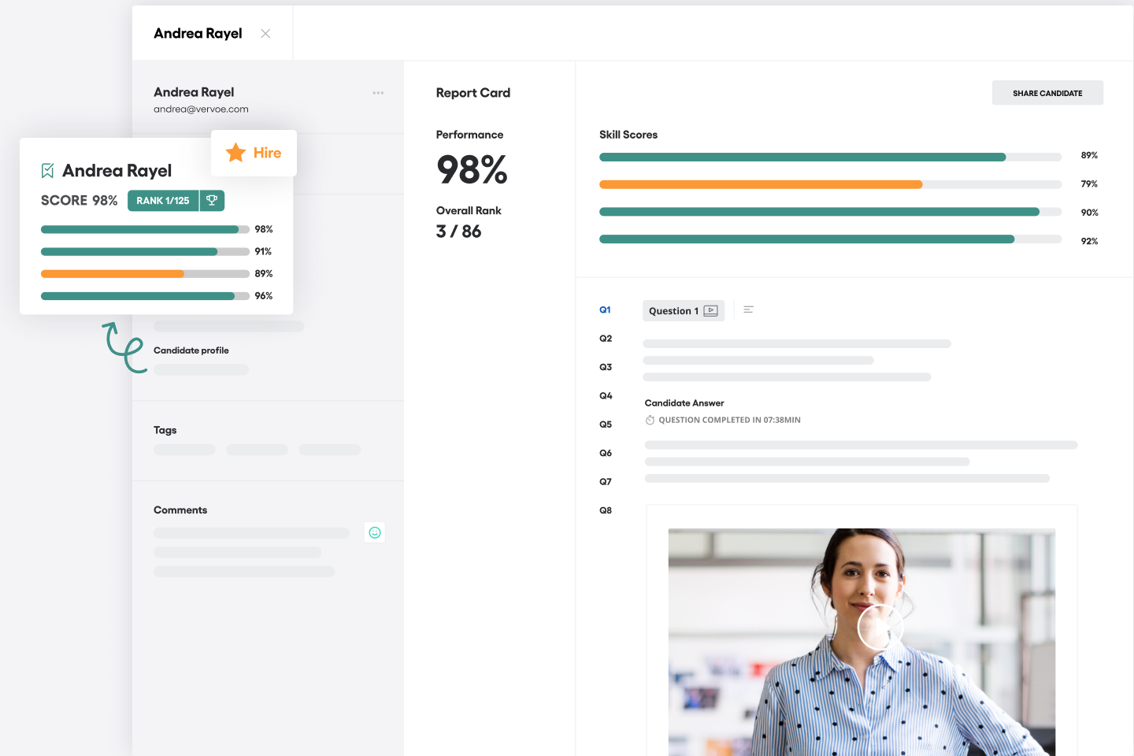1134x756 pixels.
Task: Click the trophy icon beside rank badge
Action: point(212,201)
